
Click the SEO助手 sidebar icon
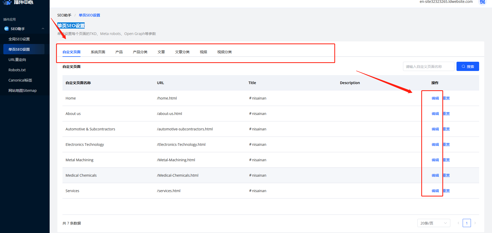coord(6,29)
